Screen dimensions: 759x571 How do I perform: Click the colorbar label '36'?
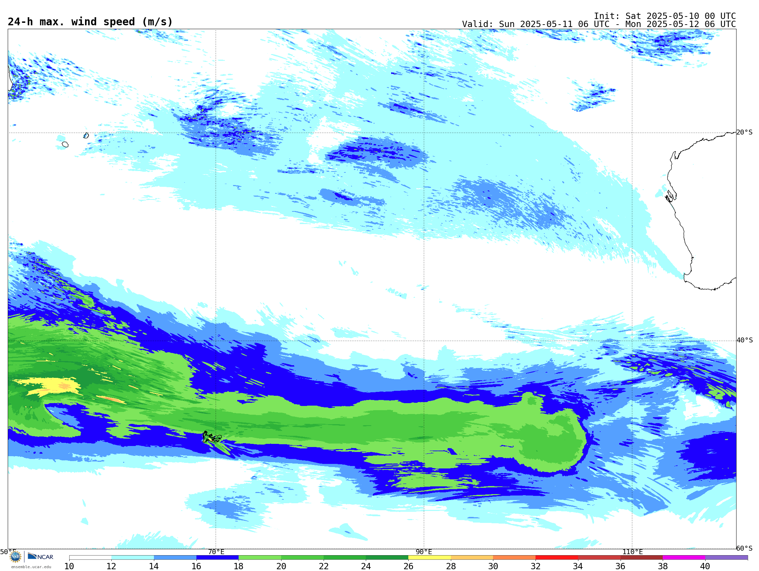(x=620, y=566)
